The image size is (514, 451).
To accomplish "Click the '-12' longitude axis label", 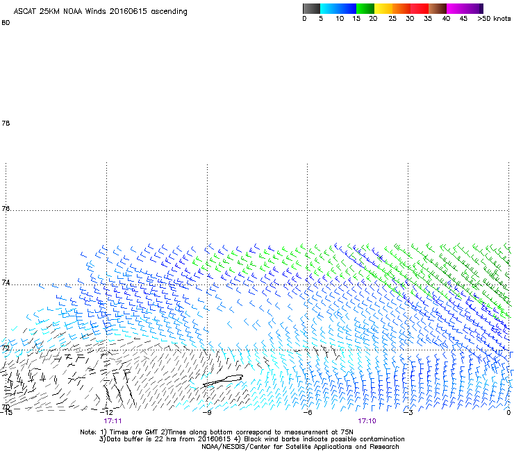I will 107,413.
